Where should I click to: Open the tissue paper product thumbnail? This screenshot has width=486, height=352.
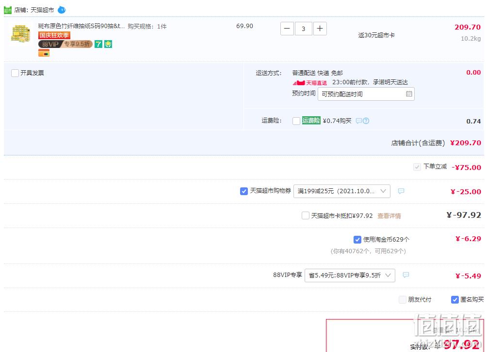pos(20,33)
